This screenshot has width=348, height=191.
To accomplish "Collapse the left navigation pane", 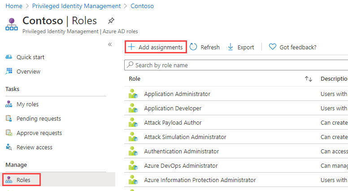I will [x=110, y=44].
